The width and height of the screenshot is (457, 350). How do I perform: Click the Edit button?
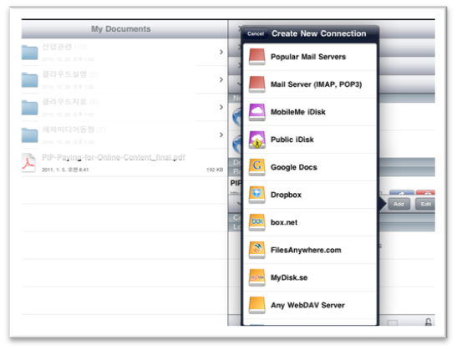pyautogui.click(x=425, y=204)
